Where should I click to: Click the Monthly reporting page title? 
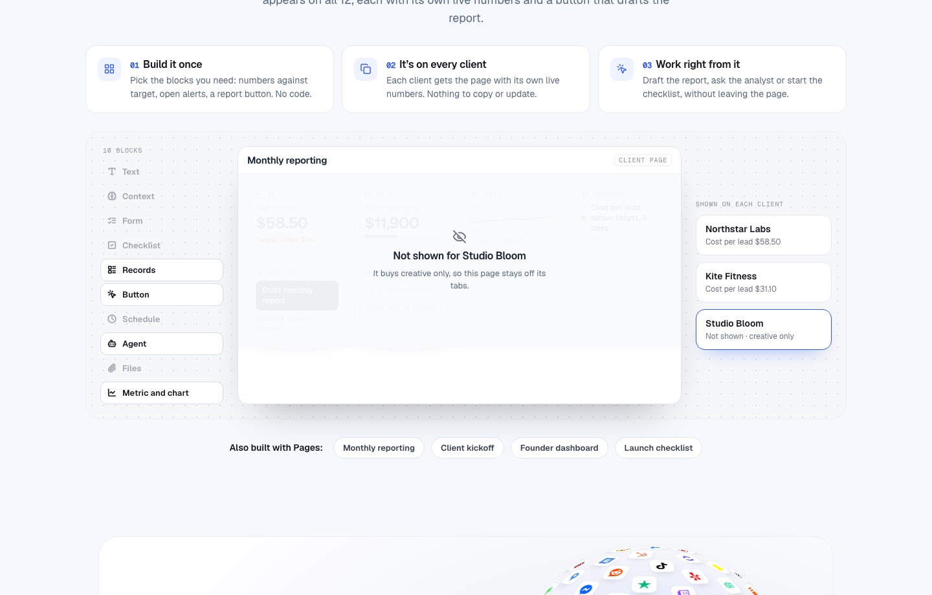(x=287, y=160)
